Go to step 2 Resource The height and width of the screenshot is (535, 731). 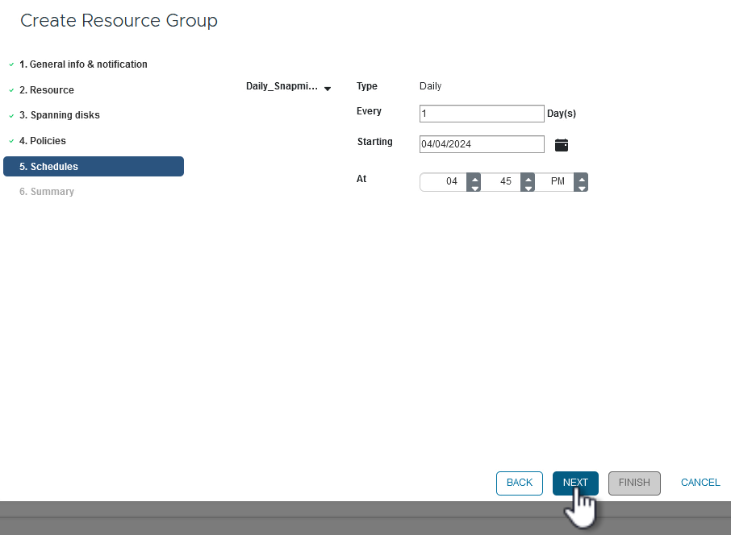point(47,90)
